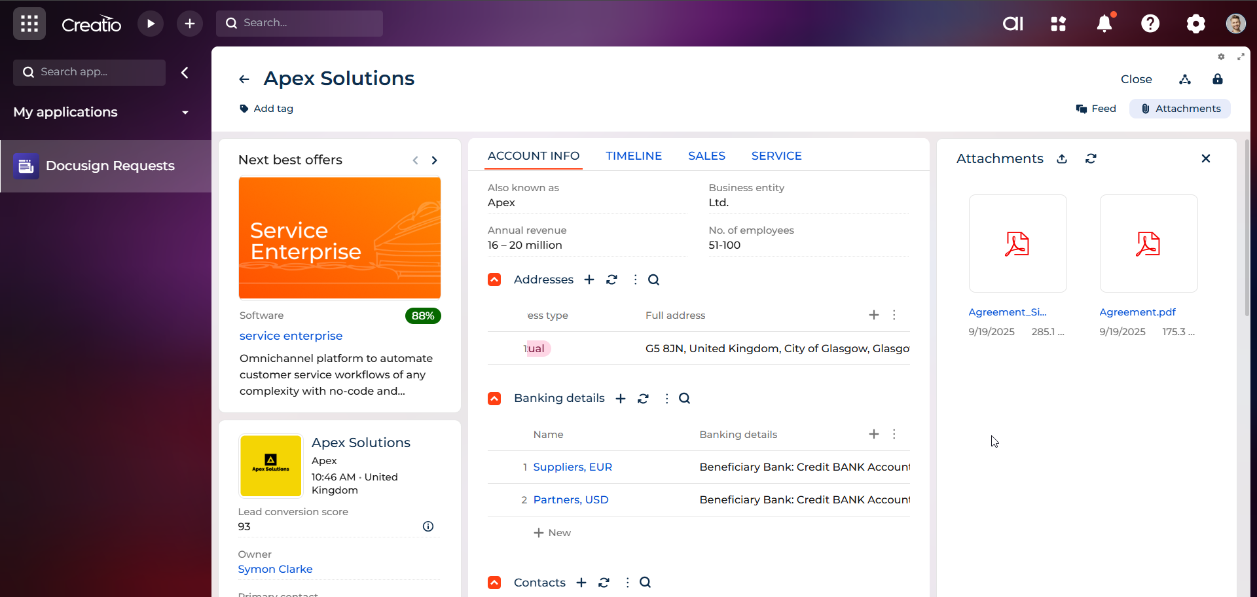Image resolution: width=1257 pixels, height=597 pixels.
Task: Open the four-square marketplace apps icon
Action: click(1059, 24)
